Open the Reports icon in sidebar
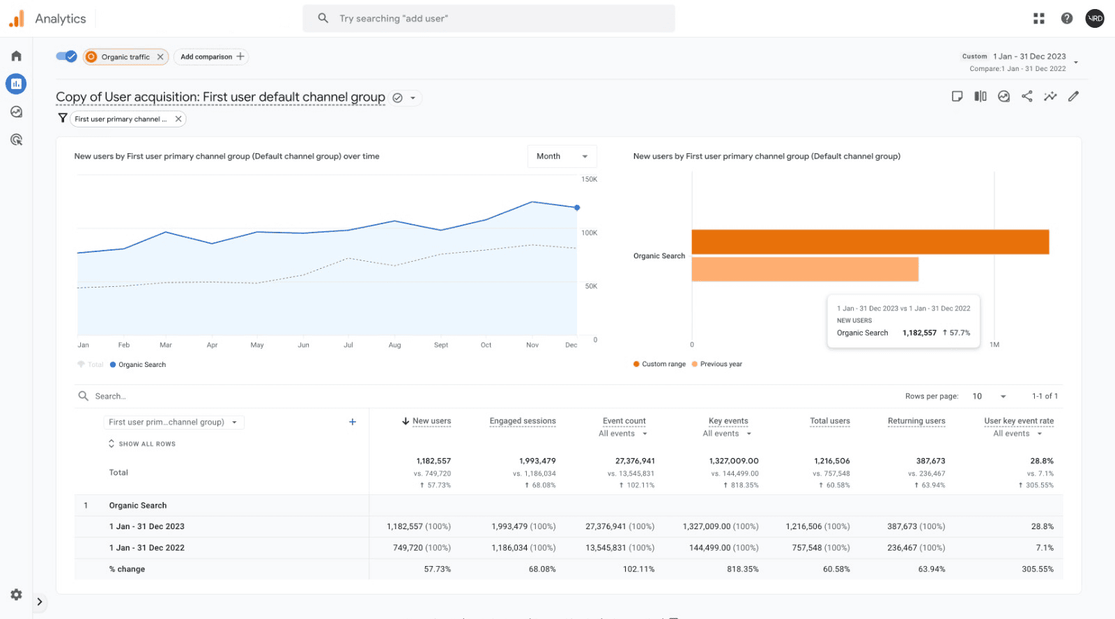Viewport: 1115px width, 619px height. pos(16,84)
